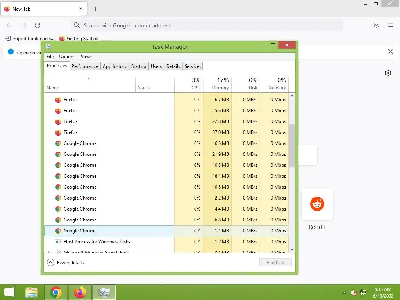400x300 pixels.
Task: Sort by the Network column header
Action: [x=274, y=84]
